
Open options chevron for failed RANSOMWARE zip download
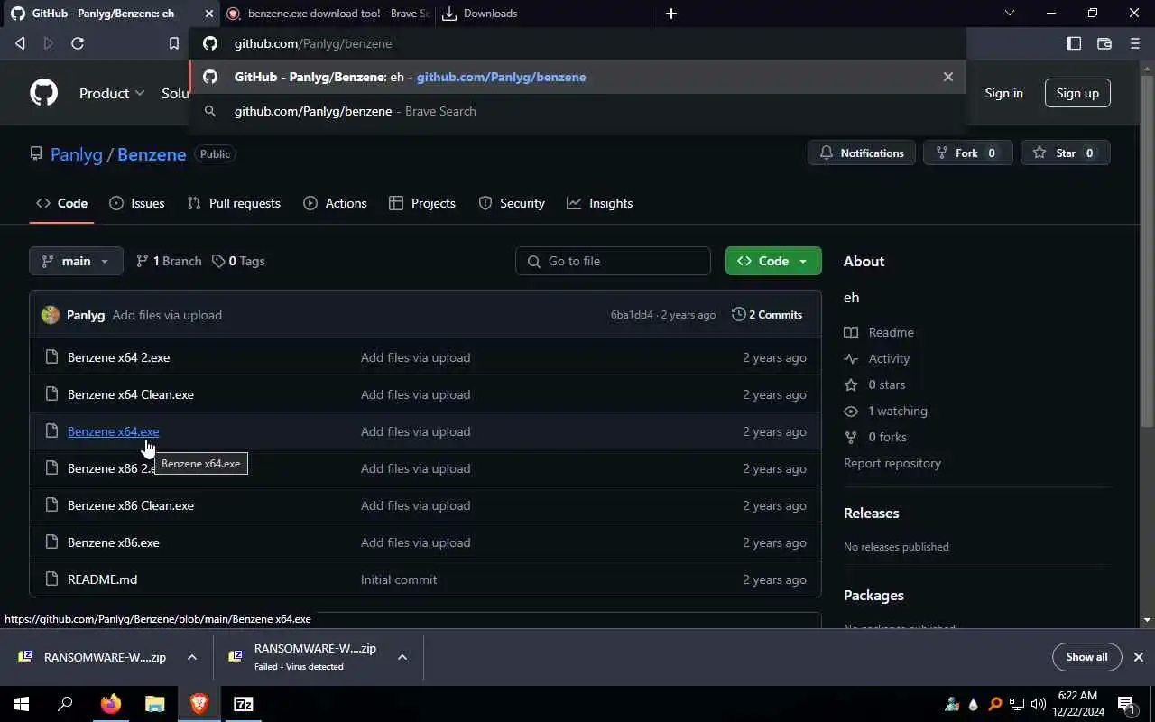[x=402, y=657]
